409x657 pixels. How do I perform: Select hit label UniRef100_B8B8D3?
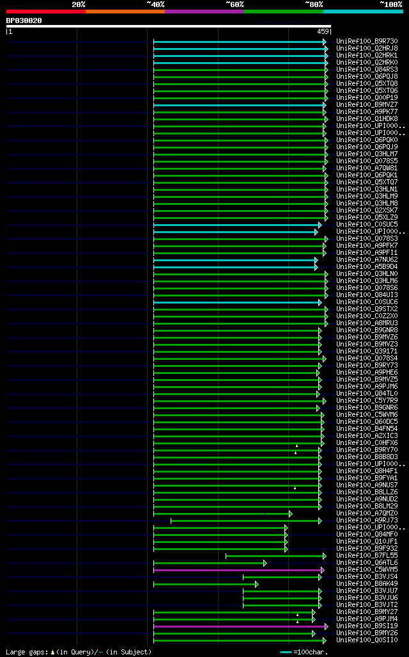pyautogui.click(x=367, y=457)
